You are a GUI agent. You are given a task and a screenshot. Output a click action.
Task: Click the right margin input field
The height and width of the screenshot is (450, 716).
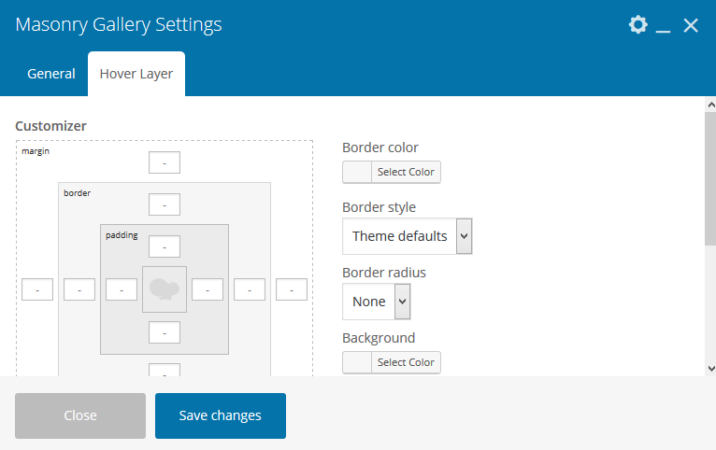pos(292,290)
